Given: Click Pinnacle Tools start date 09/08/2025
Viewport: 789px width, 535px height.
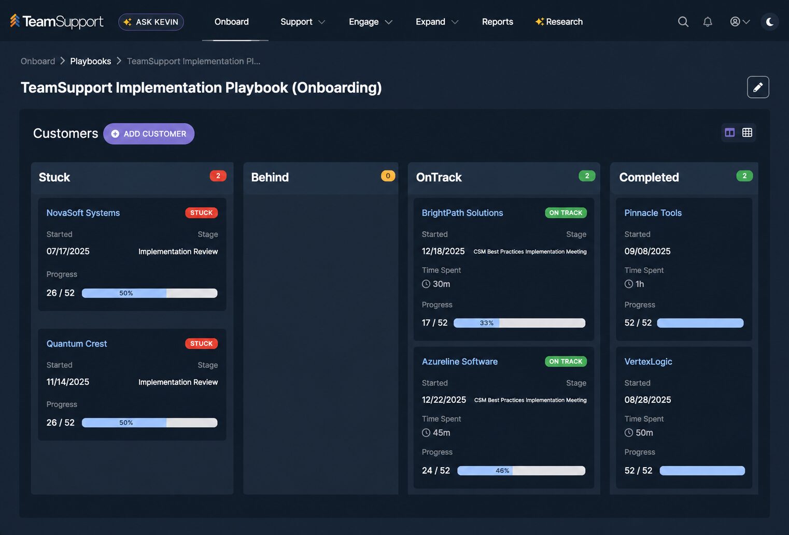Looking at the screenshot, I should (x=647, y=251).
